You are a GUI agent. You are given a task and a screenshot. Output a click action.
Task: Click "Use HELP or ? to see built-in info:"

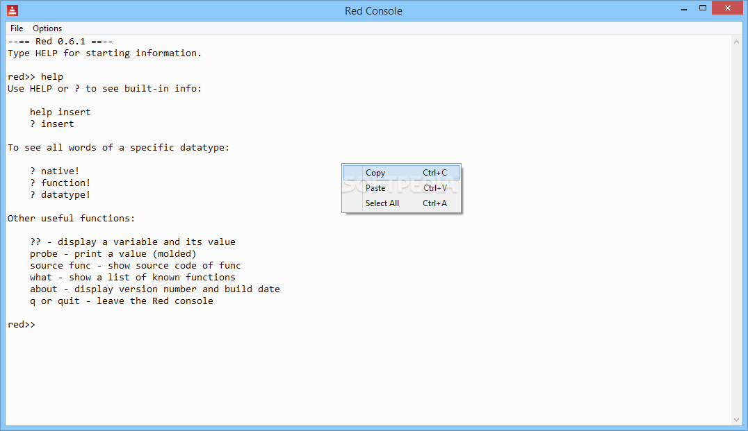(104, 89)
